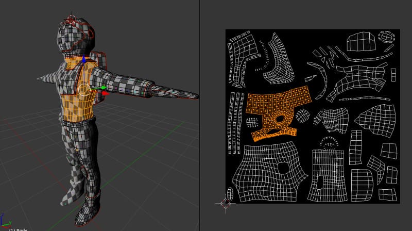Click the red X-axis gizmo arrow
412x231 pixels.
pyautogui.click(x=106, y=93)
